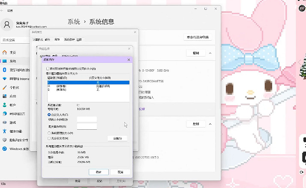Click 确定 in the 性能选项 dialog

pos(78,181)
